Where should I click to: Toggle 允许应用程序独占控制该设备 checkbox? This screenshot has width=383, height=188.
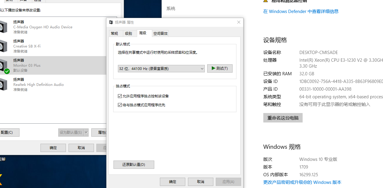[120, 96]
